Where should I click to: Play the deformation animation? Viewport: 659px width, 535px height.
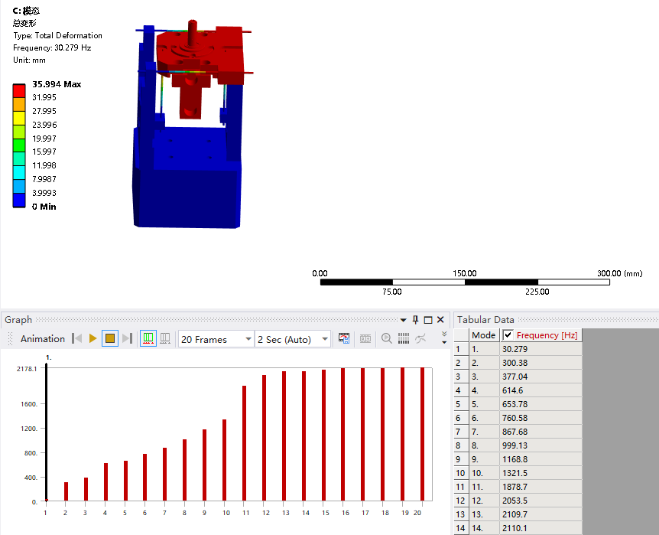pos(93,338)
